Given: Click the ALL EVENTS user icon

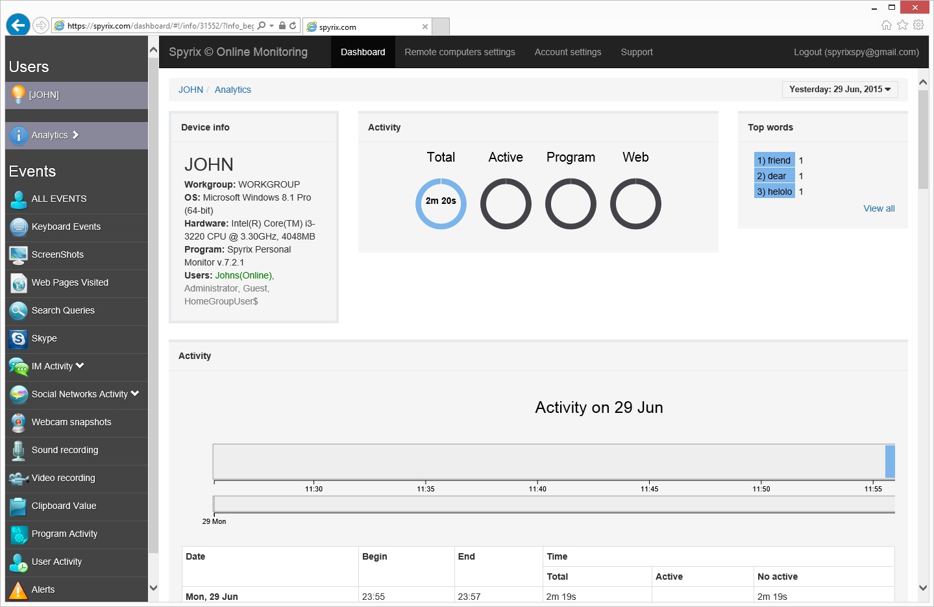Looking at the screenshot, I should (18, 199).
